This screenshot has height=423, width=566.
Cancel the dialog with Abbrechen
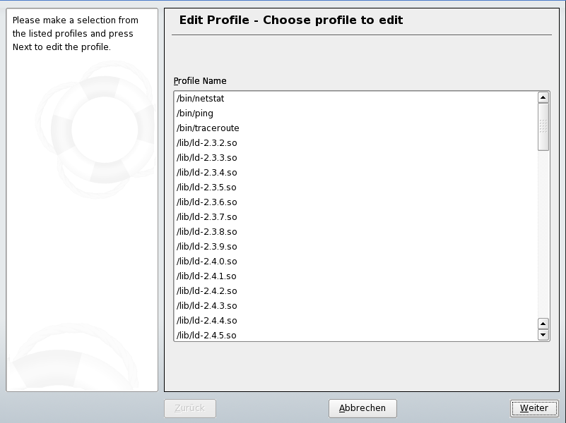(362, 407)
